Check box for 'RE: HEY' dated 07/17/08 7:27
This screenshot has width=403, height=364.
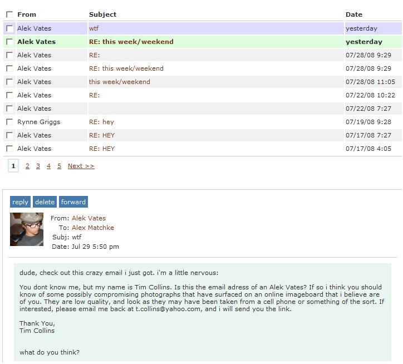point(9,135)
